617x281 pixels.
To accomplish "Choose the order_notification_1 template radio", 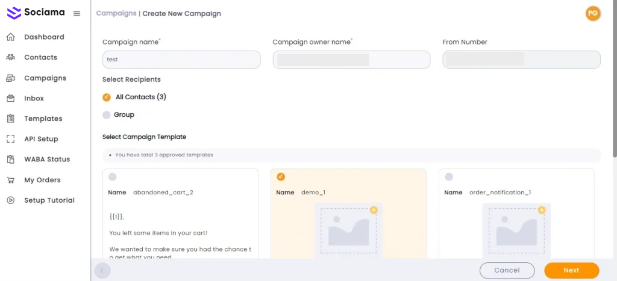I will coord(449,177).
